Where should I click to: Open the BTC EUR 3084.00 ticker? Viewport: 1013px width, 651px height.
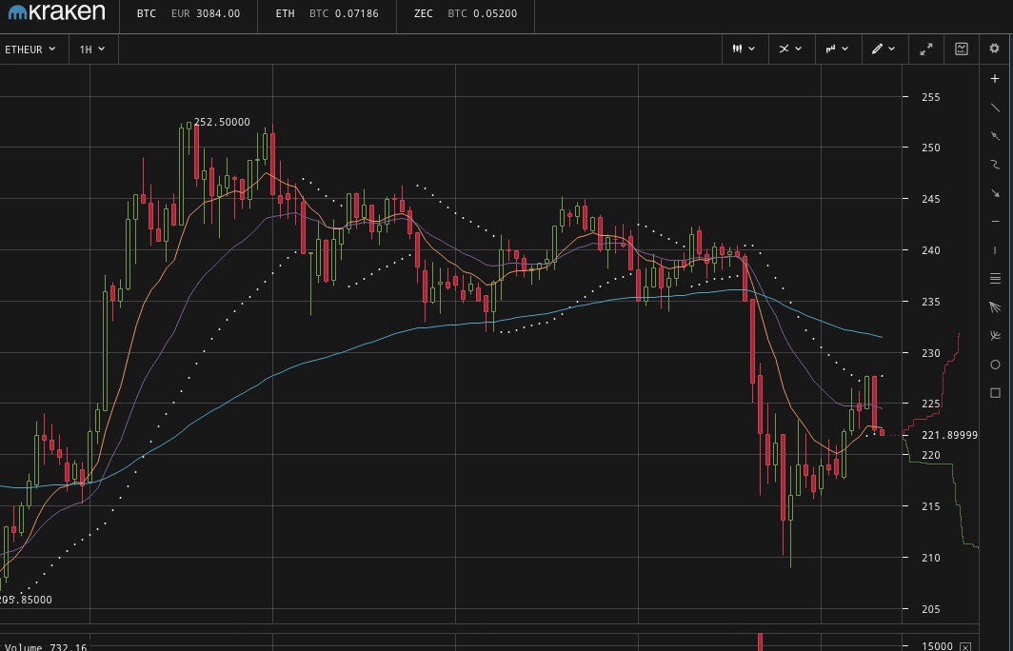tap(188, 13)
